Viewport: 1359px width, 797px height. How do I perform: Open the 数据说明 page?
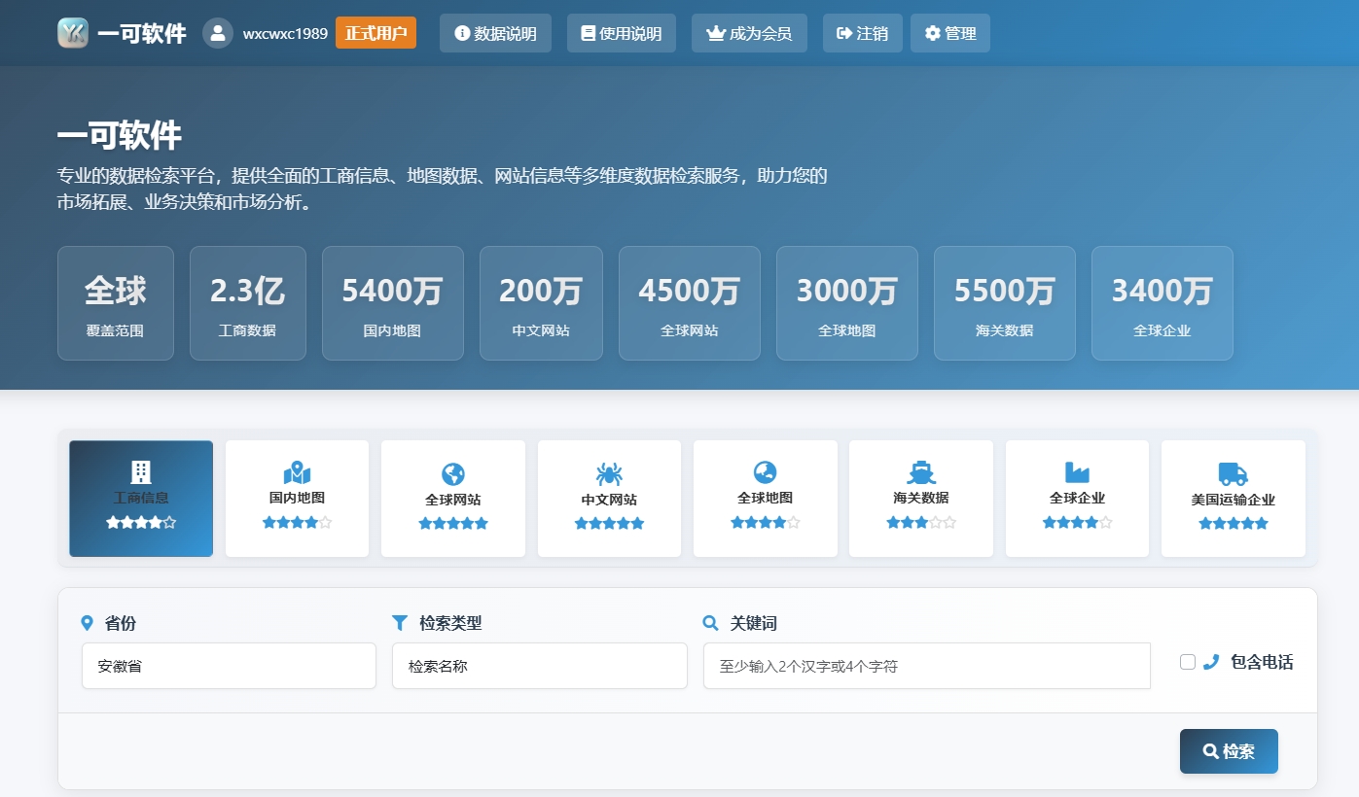(x=495, y=33)
